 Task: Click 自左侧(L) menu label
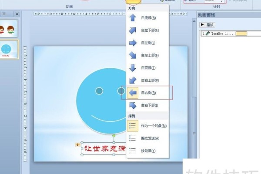pyautogui.click(x=148, y=43)
